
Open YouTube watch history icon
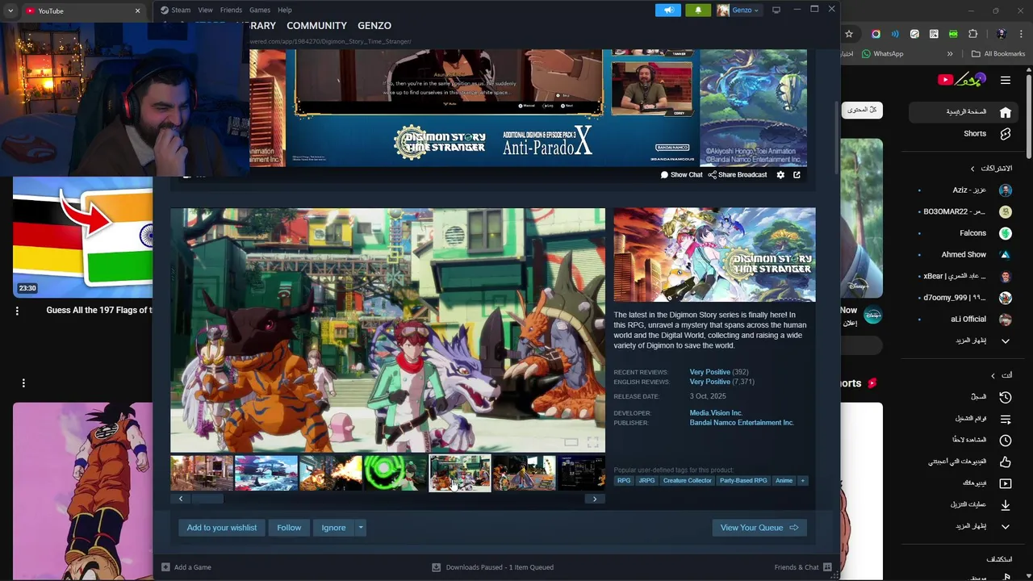coord(1006,397)
